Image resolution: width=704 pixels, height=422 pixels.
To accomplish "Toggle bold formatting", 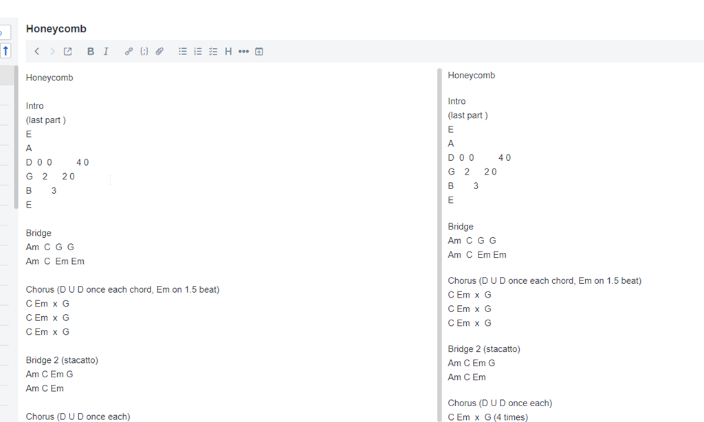I will click(x=91, y=52).
